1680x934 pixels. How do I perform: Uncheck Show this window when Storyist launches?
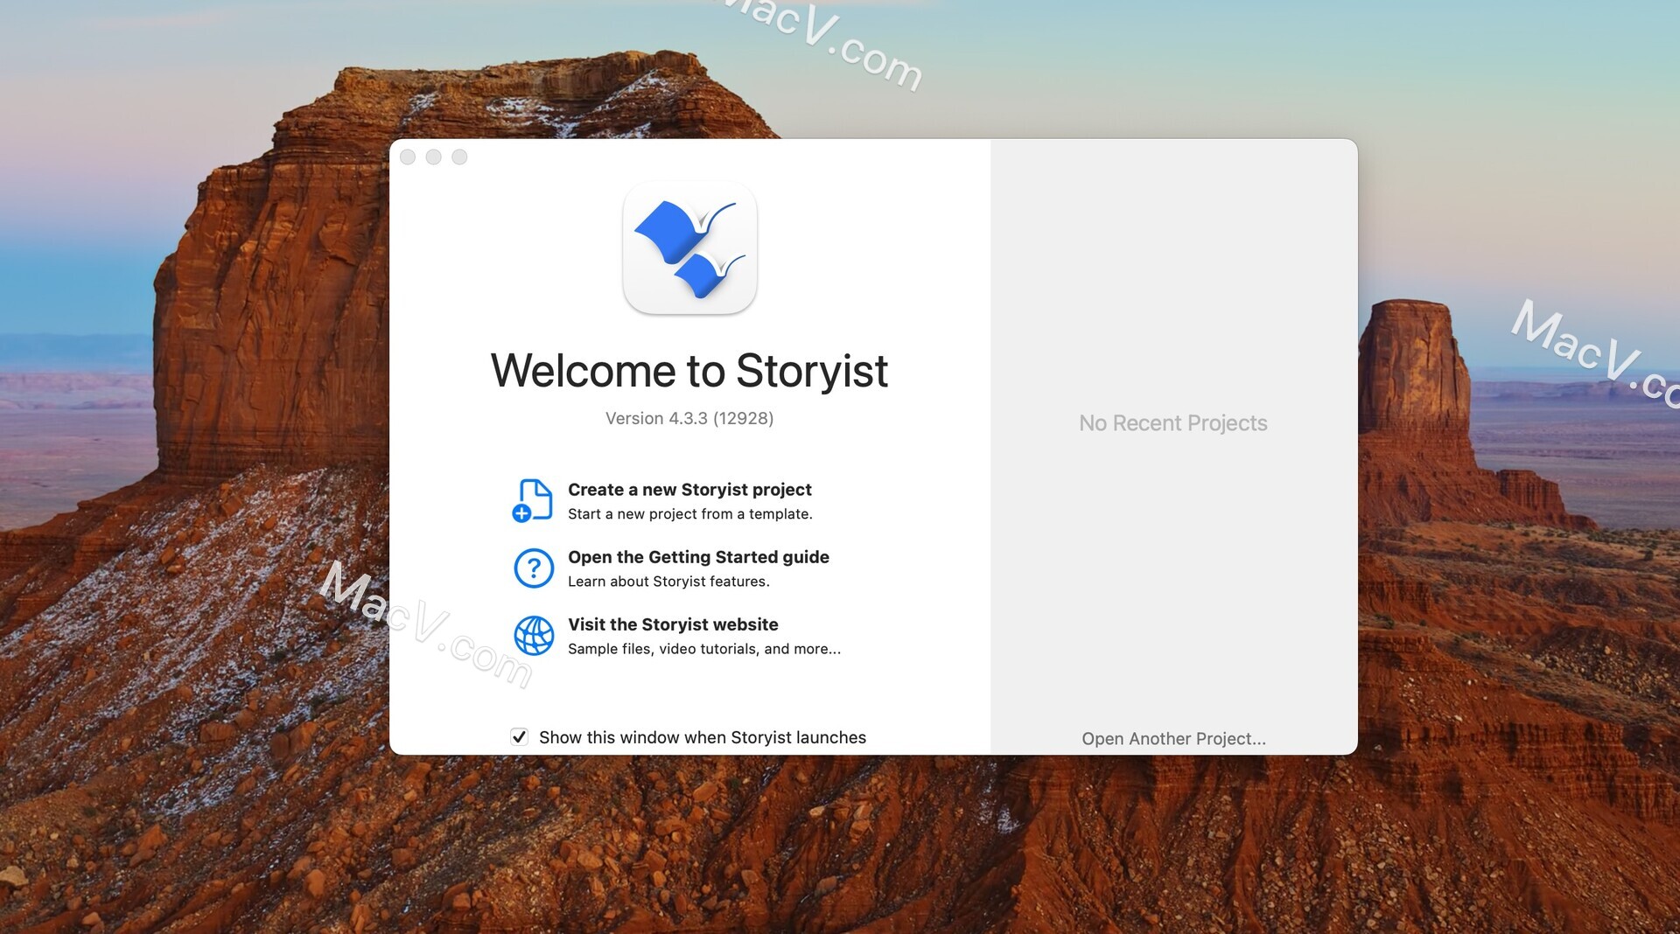point(519,737)
